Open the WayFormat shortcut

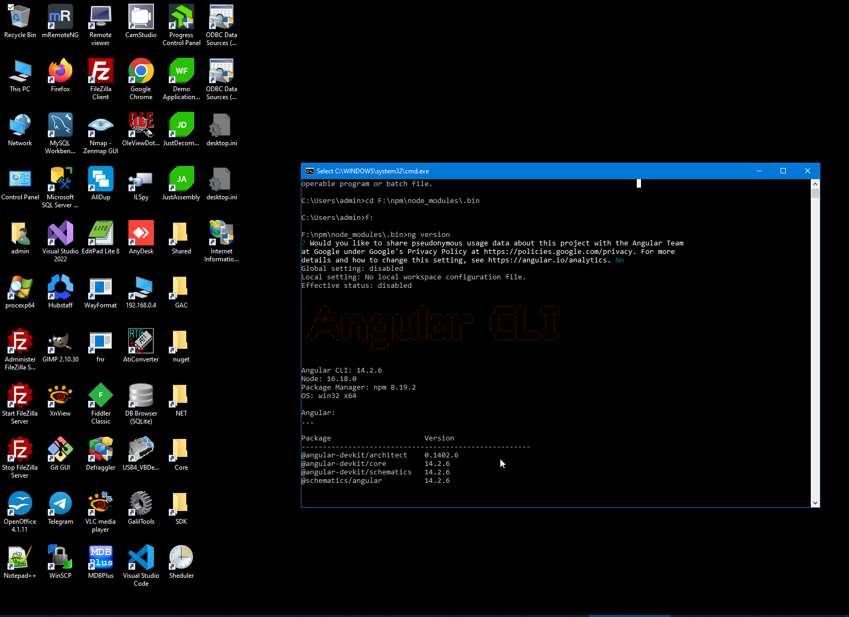point(100,292)
